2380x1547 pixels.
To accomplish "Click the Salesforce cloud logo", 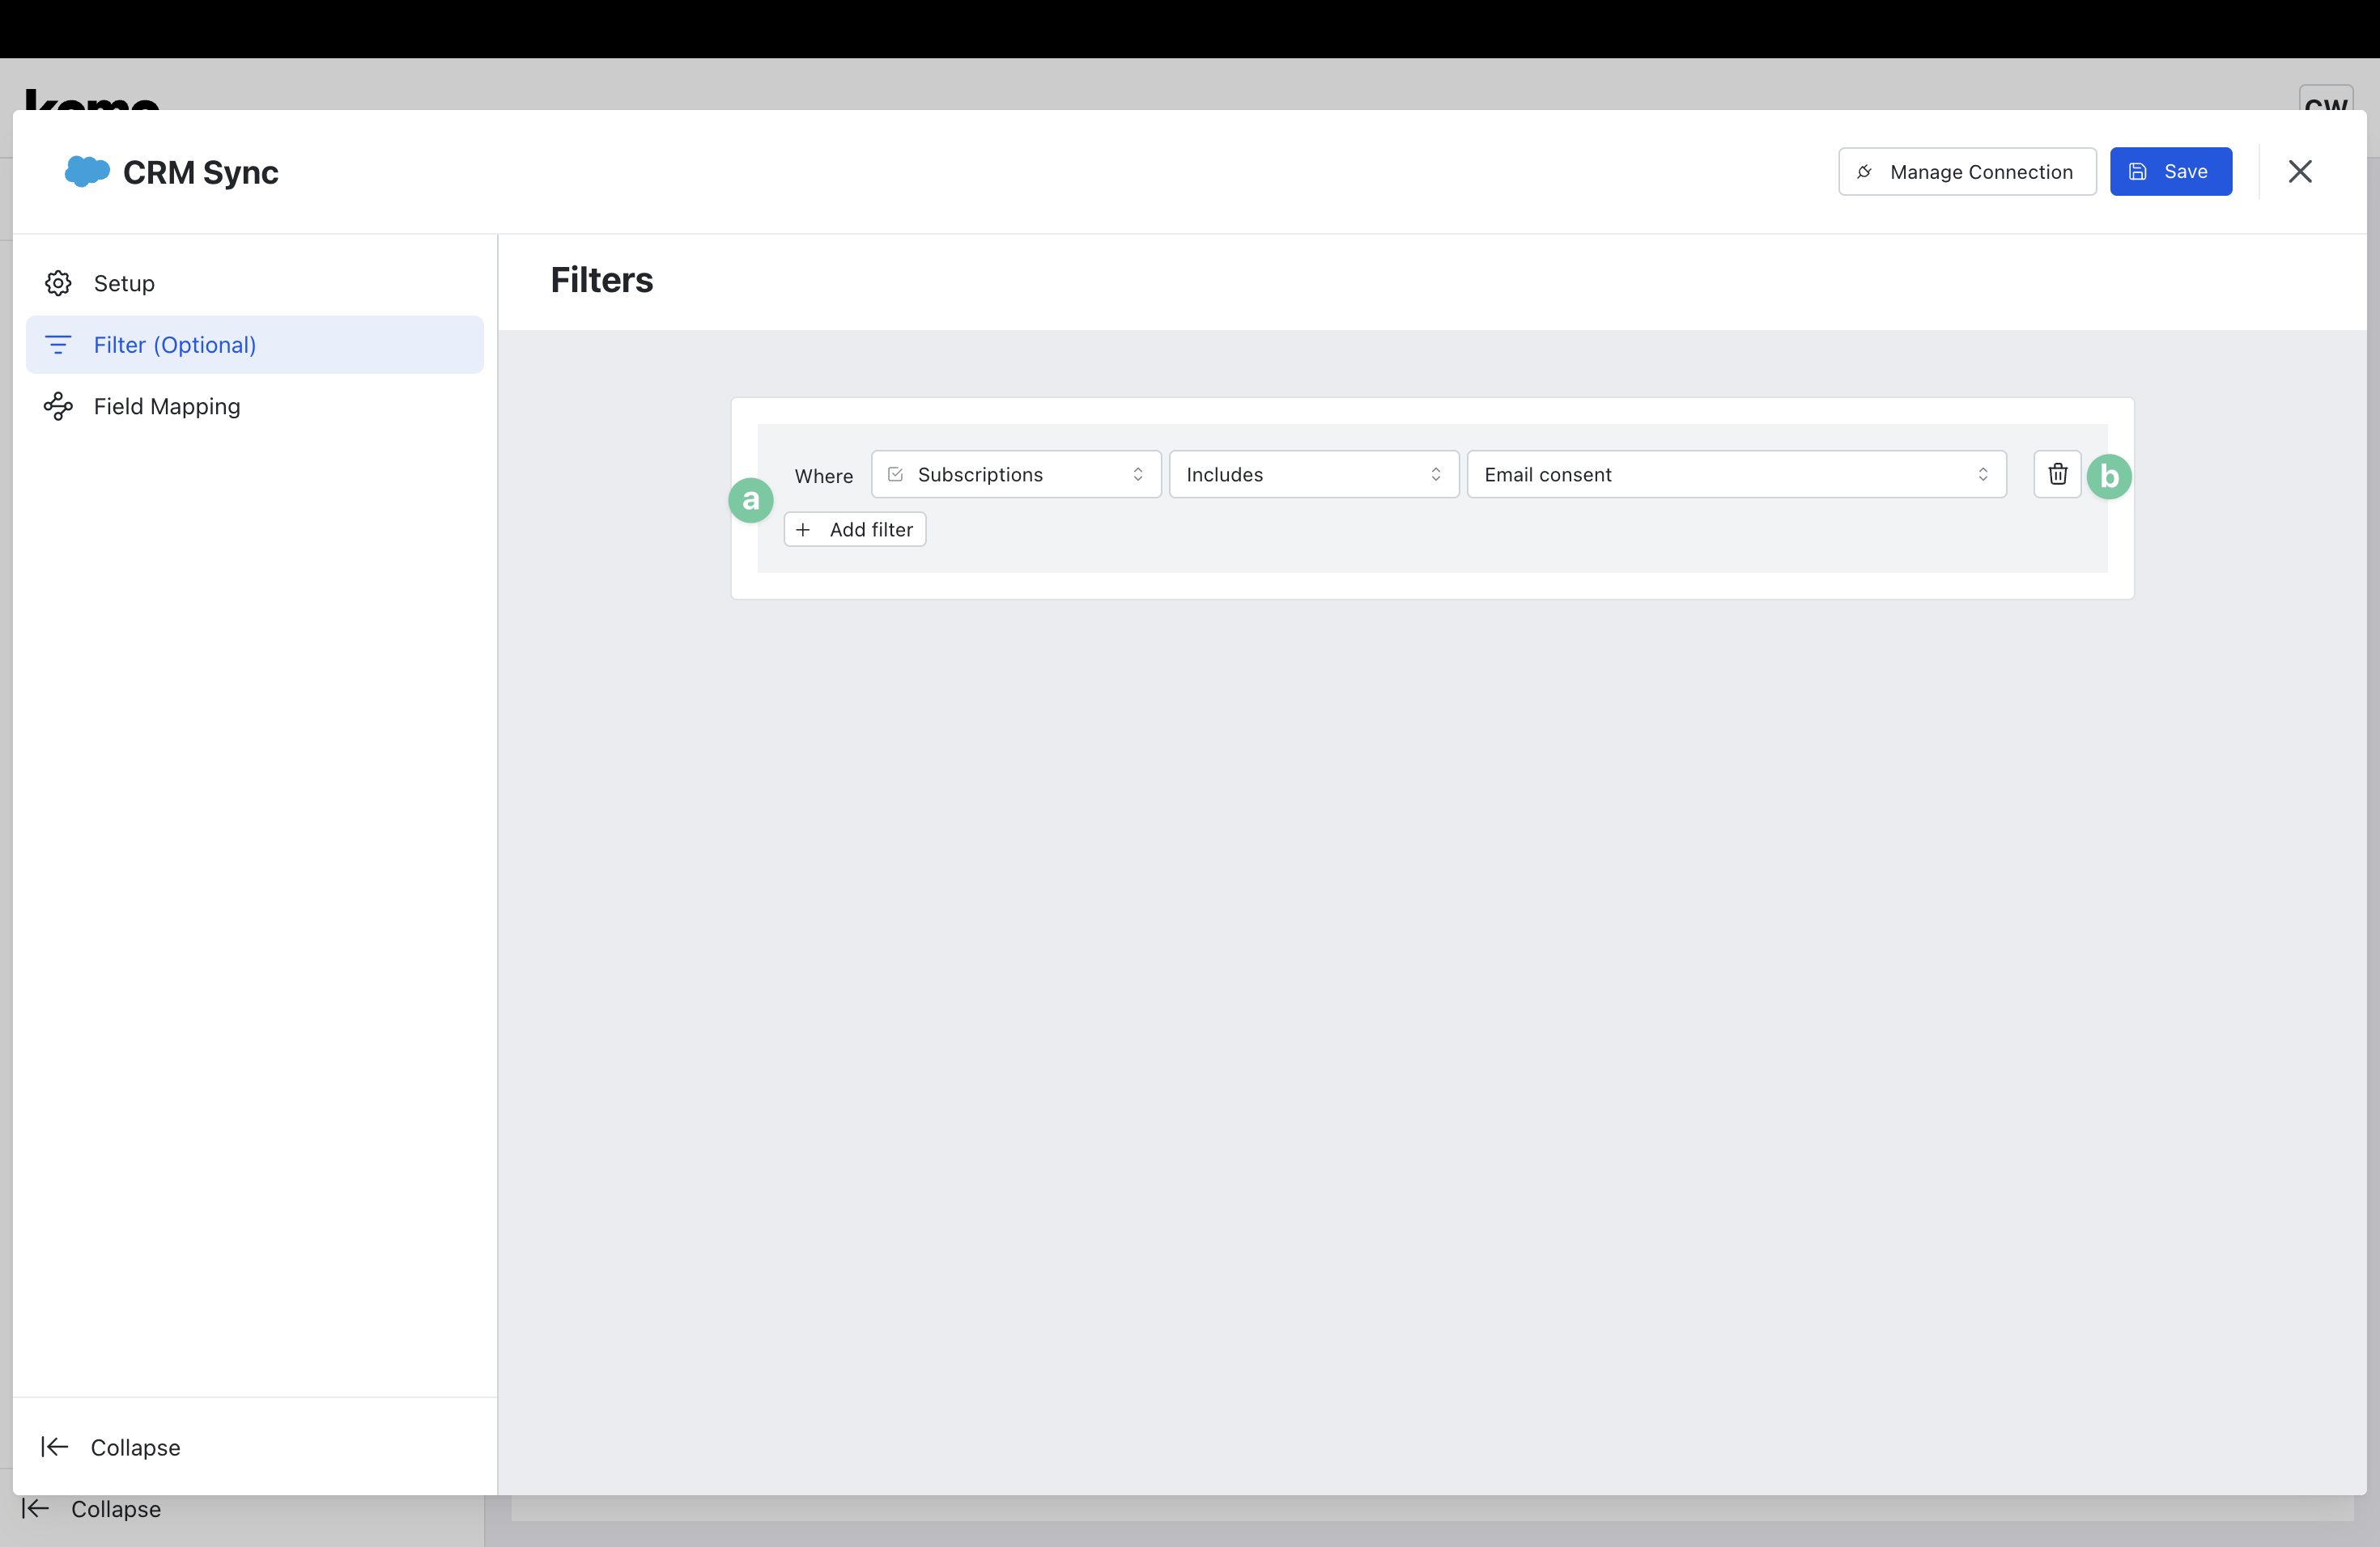I will [87, 171].
